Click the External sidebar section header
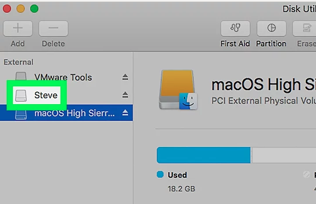The width and height of the screenshot is (316, 204). click(19, 62)
